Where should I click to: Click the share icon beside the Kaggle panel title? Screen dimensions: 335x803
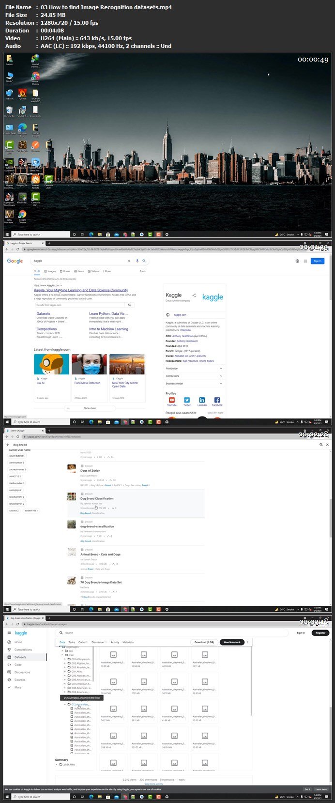tap(194, 295)
